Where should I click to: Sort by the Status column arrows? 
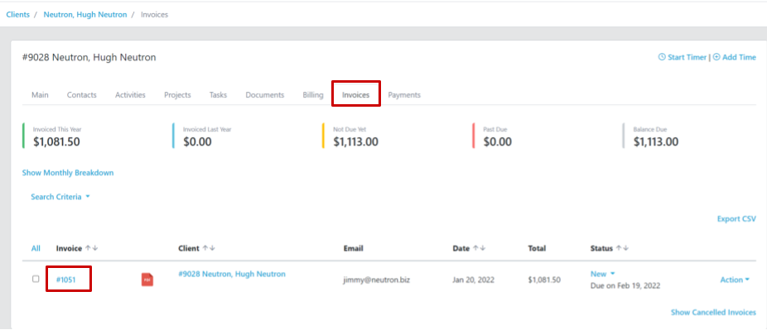623,248
